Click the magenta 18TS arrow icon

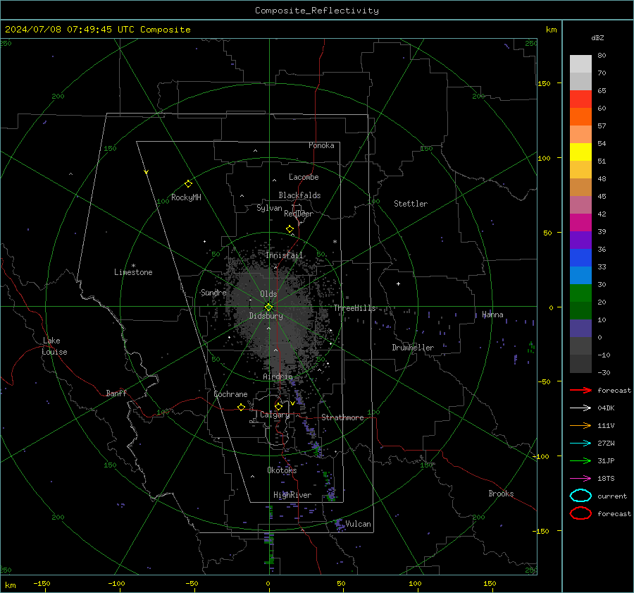tap(580, 479)
